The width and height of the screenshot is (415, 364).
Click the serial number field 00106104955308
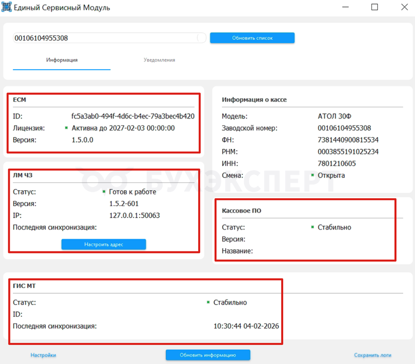(109, 38)
